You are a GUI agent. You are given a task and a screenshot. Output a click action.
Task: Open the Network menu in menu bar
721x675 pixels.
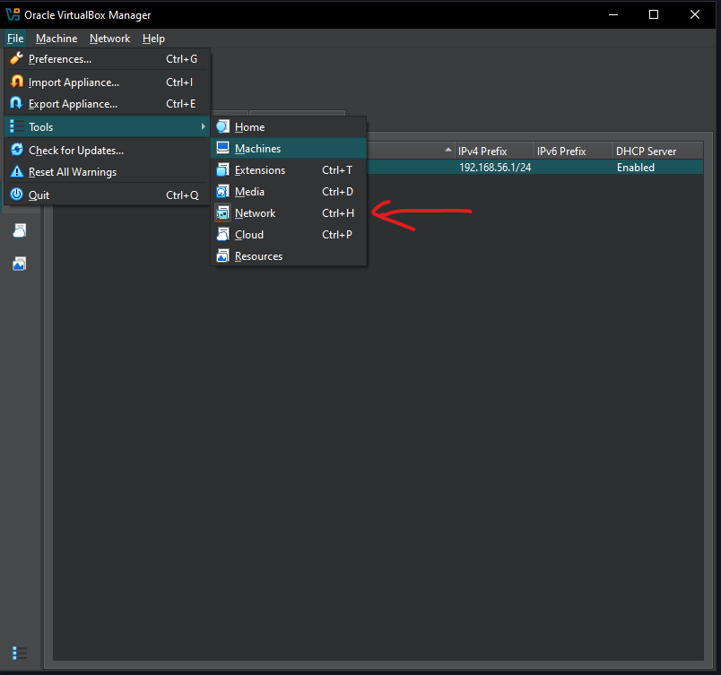(x=109, y=39)
